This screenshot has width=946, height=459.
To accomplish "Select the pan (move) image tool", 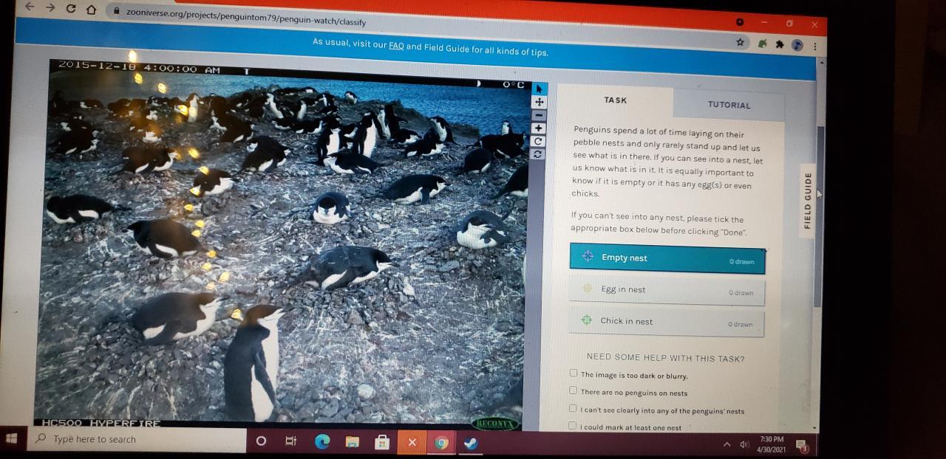I will tap(540, 103).
